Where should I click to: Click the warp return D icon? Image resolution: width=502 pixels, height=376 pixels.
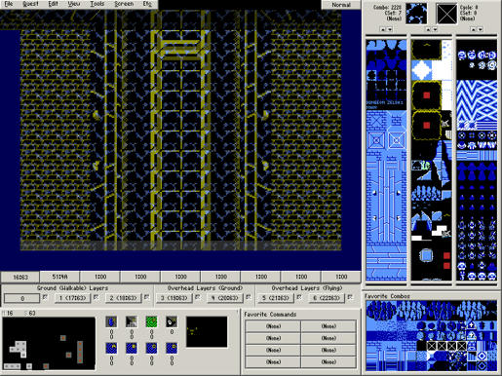[172, 348]
